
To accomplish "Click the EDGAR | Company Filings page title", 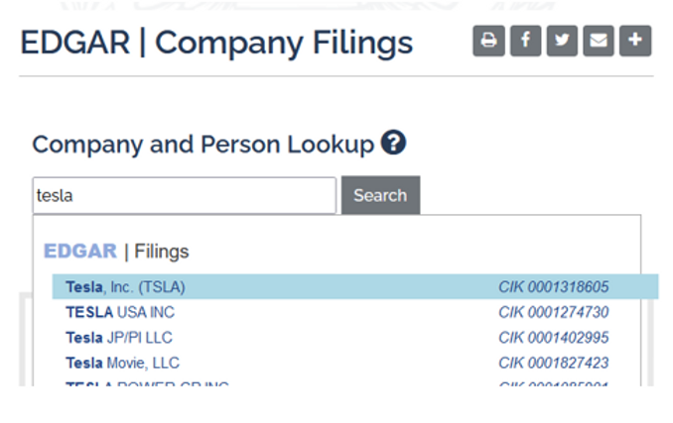I will coord(216,43).
